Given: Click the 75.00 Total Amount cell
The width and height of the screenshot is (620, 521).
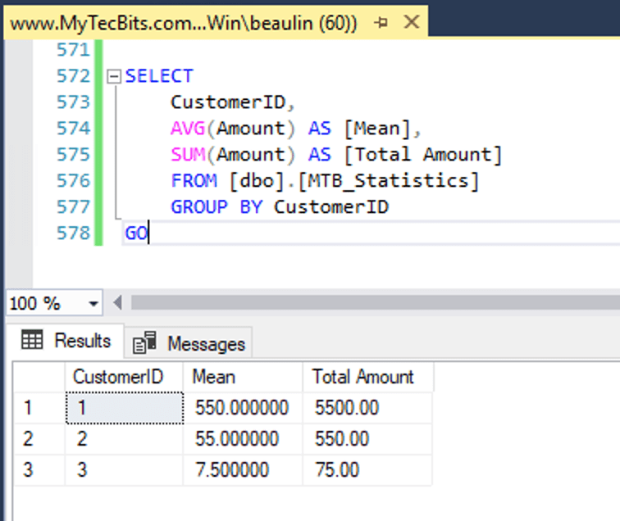Looking at the screenshot, I should (x=336, y=470).
